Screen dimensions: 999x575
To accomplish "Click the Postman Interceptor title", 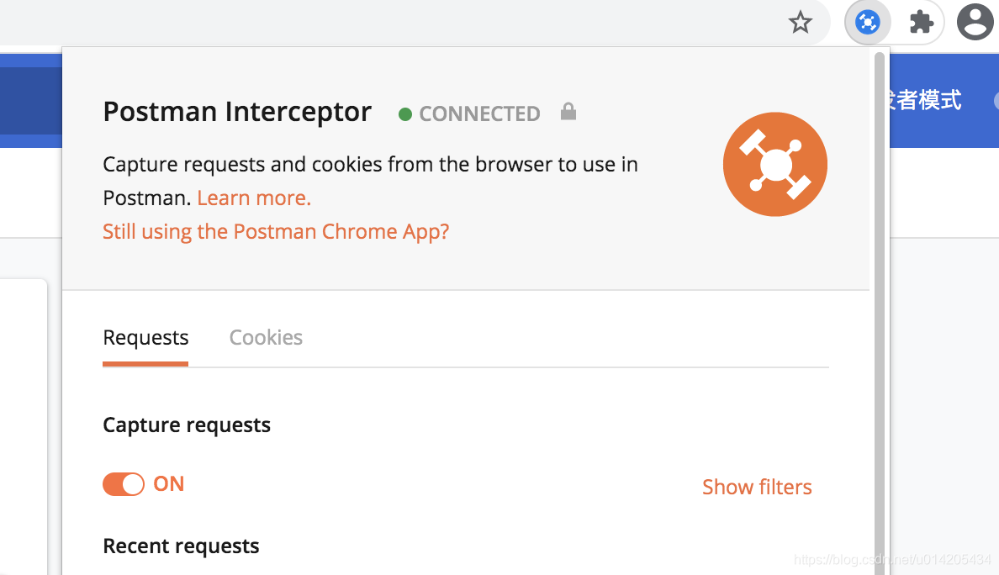I will (x=237, y=112).
